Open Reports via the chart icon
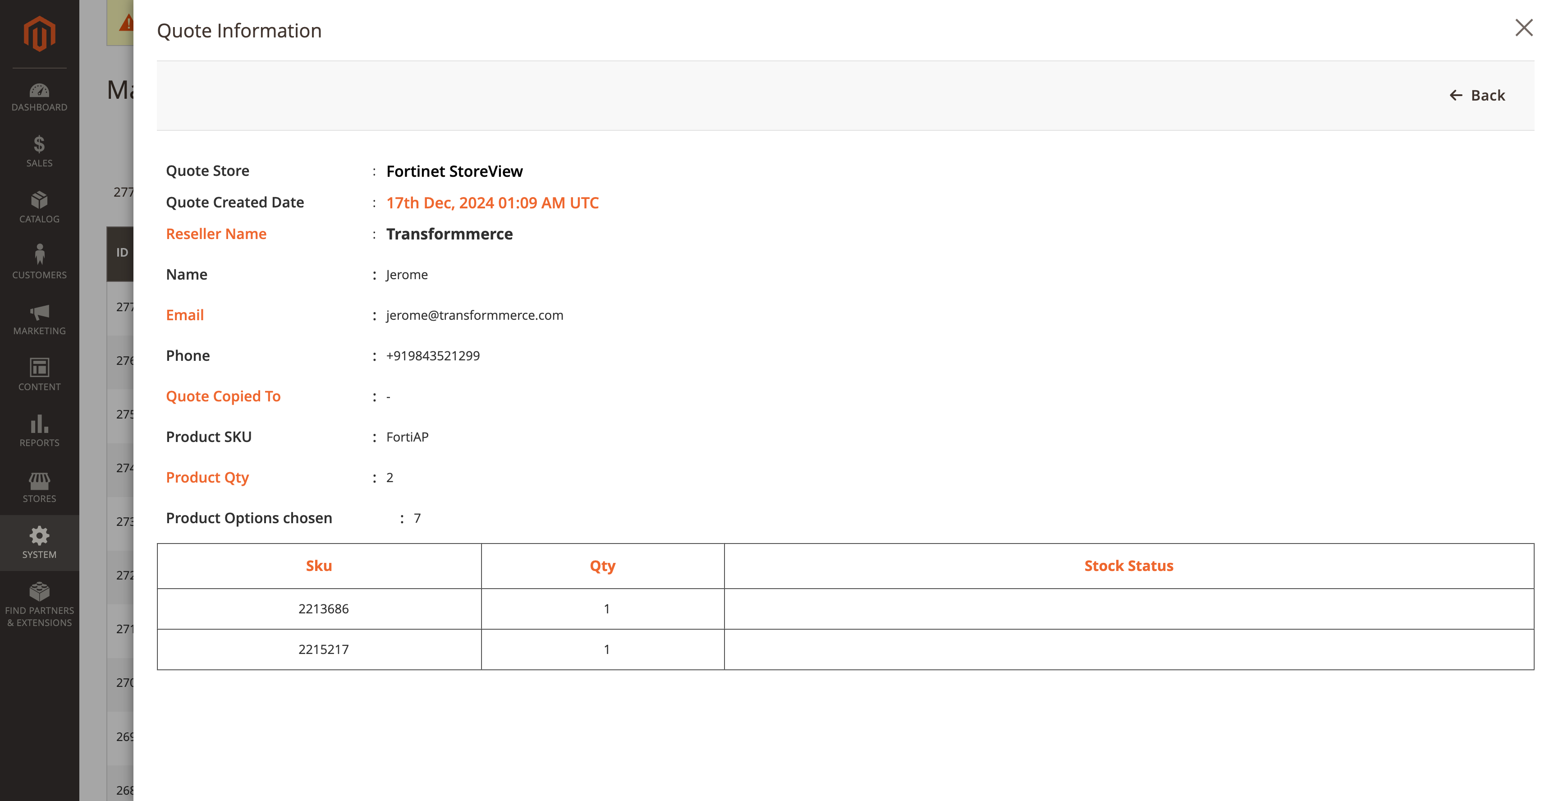The width and height of the screenshot is (1558, 801). pos(39,428)
